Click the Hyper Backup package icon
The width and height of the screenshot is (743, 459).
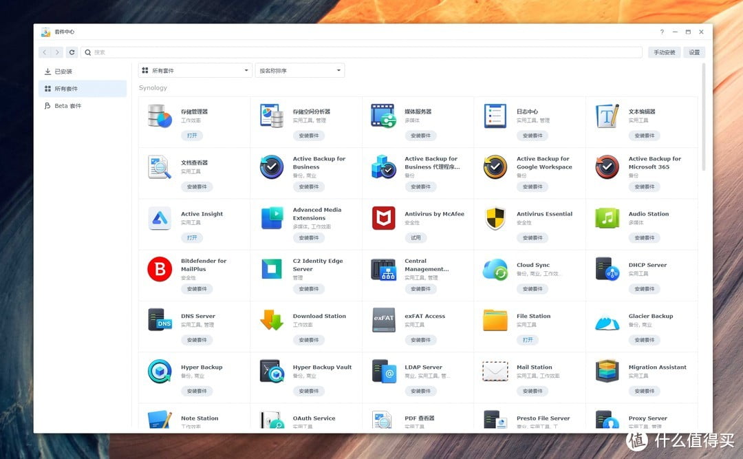[x=160, y=372]
